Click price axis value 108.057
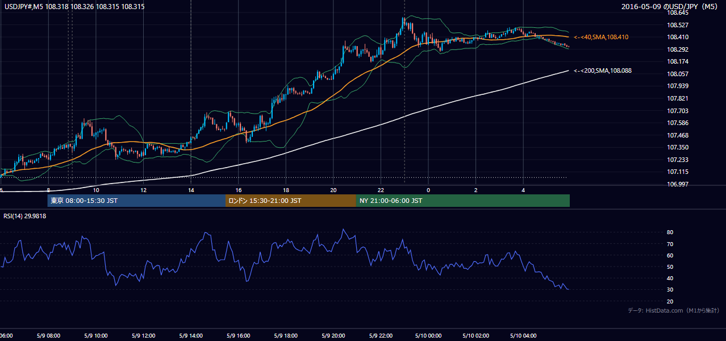The width and height of the screenshot is (726, 341). pyautogui.click(x=677, y=74)
